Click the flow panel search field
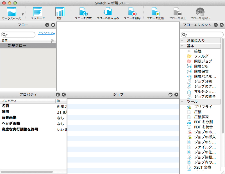 coord(20,35)
